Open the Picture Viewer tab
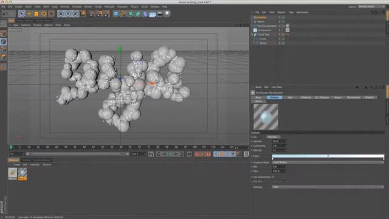The image size is (389, 219). (x=43, y=21)
